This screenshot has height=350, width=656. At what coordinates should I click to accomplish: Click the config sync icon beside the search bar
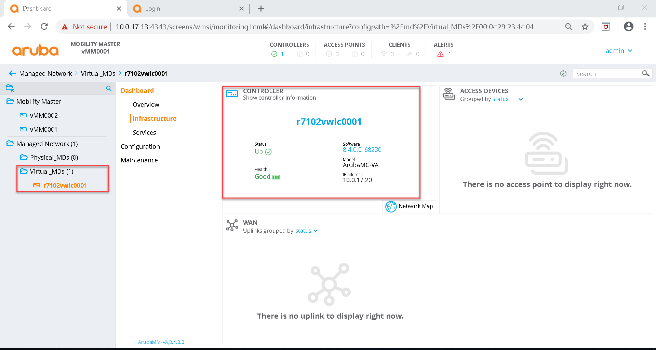coord(563,73)
